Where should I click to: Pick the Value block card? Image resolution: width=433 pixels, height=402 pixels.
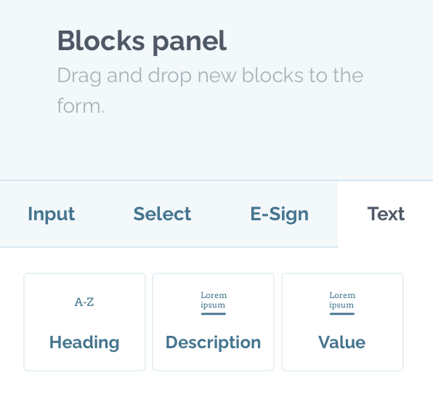(342, 322)
